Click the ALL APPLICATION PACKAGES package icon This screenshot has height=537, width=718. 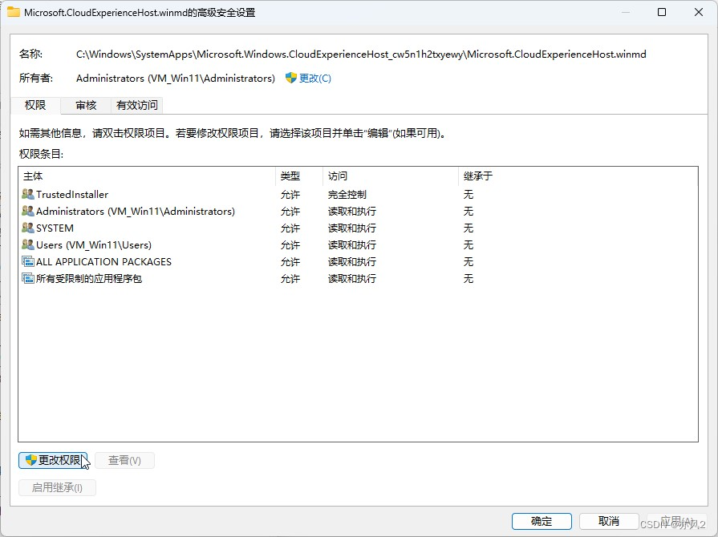click(x=28, y=261)
